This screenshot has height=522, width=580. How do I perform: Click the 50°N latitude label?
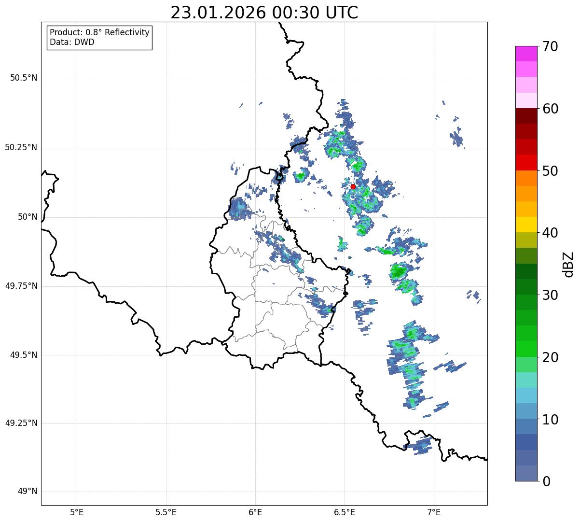point(28,217)
